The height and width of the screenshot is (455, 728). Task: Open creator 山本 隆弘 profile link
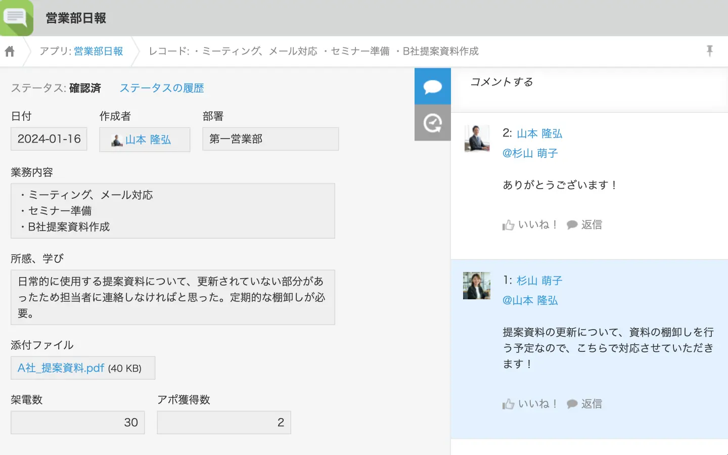tap(148, 140)
